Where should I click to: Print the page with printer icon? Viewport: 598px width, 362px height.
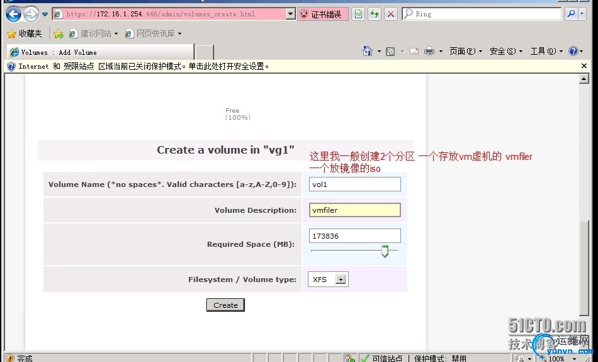(x=429, y=51)
